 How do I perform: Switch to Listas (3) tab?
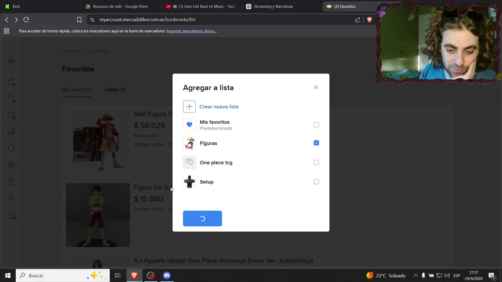(x=115, y=89)
